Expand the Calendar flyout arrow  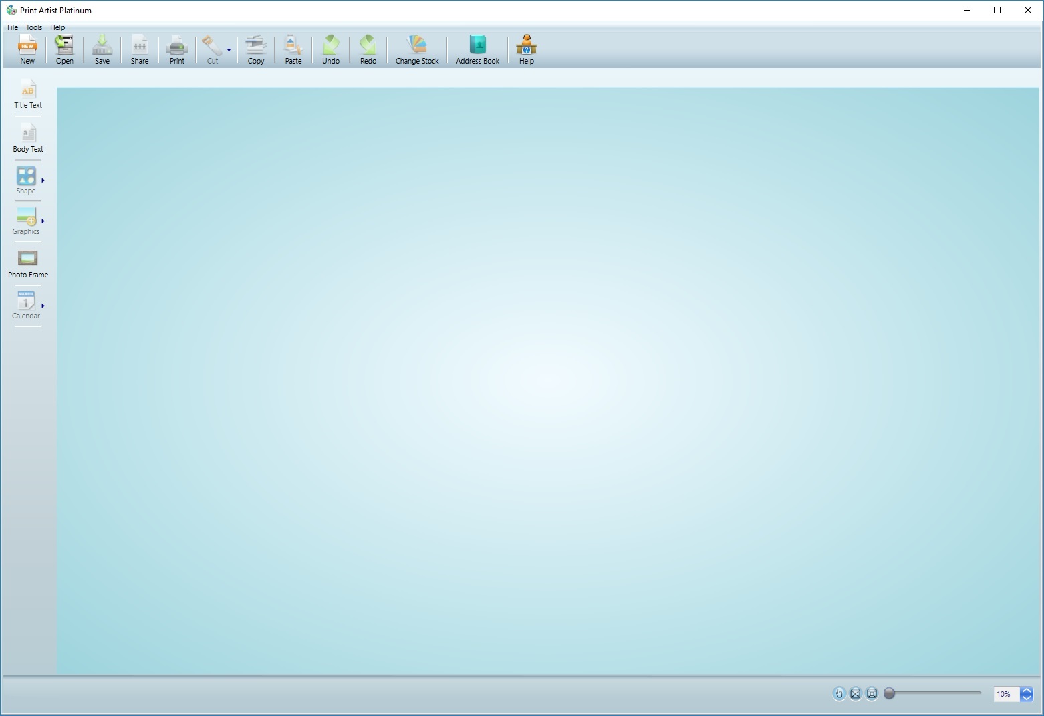pyautogui.click(x=43, y=306)
